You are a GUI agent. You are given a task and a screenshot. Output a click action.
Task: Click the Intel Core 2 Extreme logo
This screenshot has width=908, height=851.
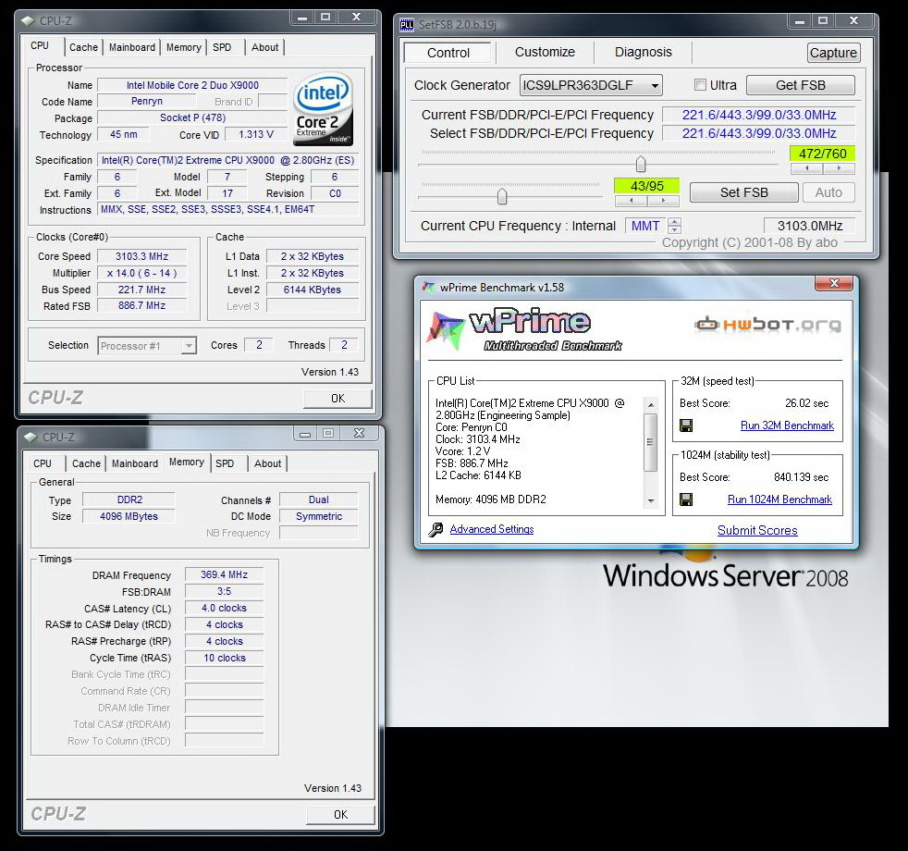(x=323, y=108)
